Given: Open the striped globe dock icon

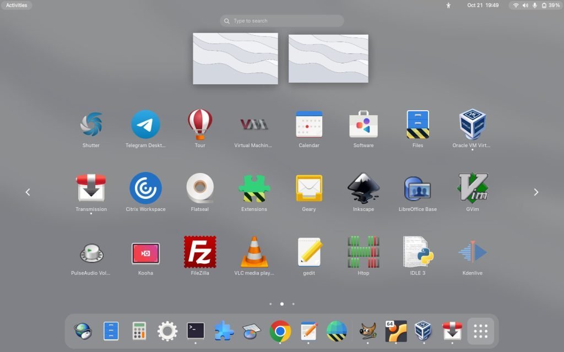Looking at the screenshot, I should 337,331.
